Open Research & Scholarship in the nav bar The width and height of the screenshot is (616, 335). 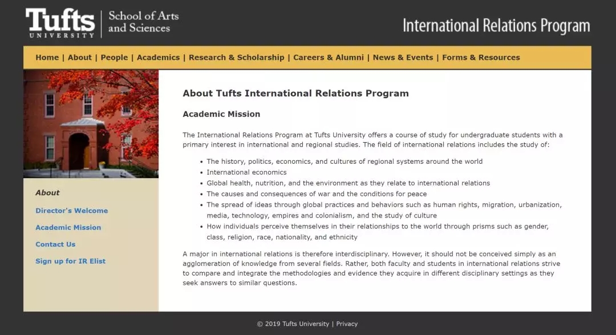[236, 58]
